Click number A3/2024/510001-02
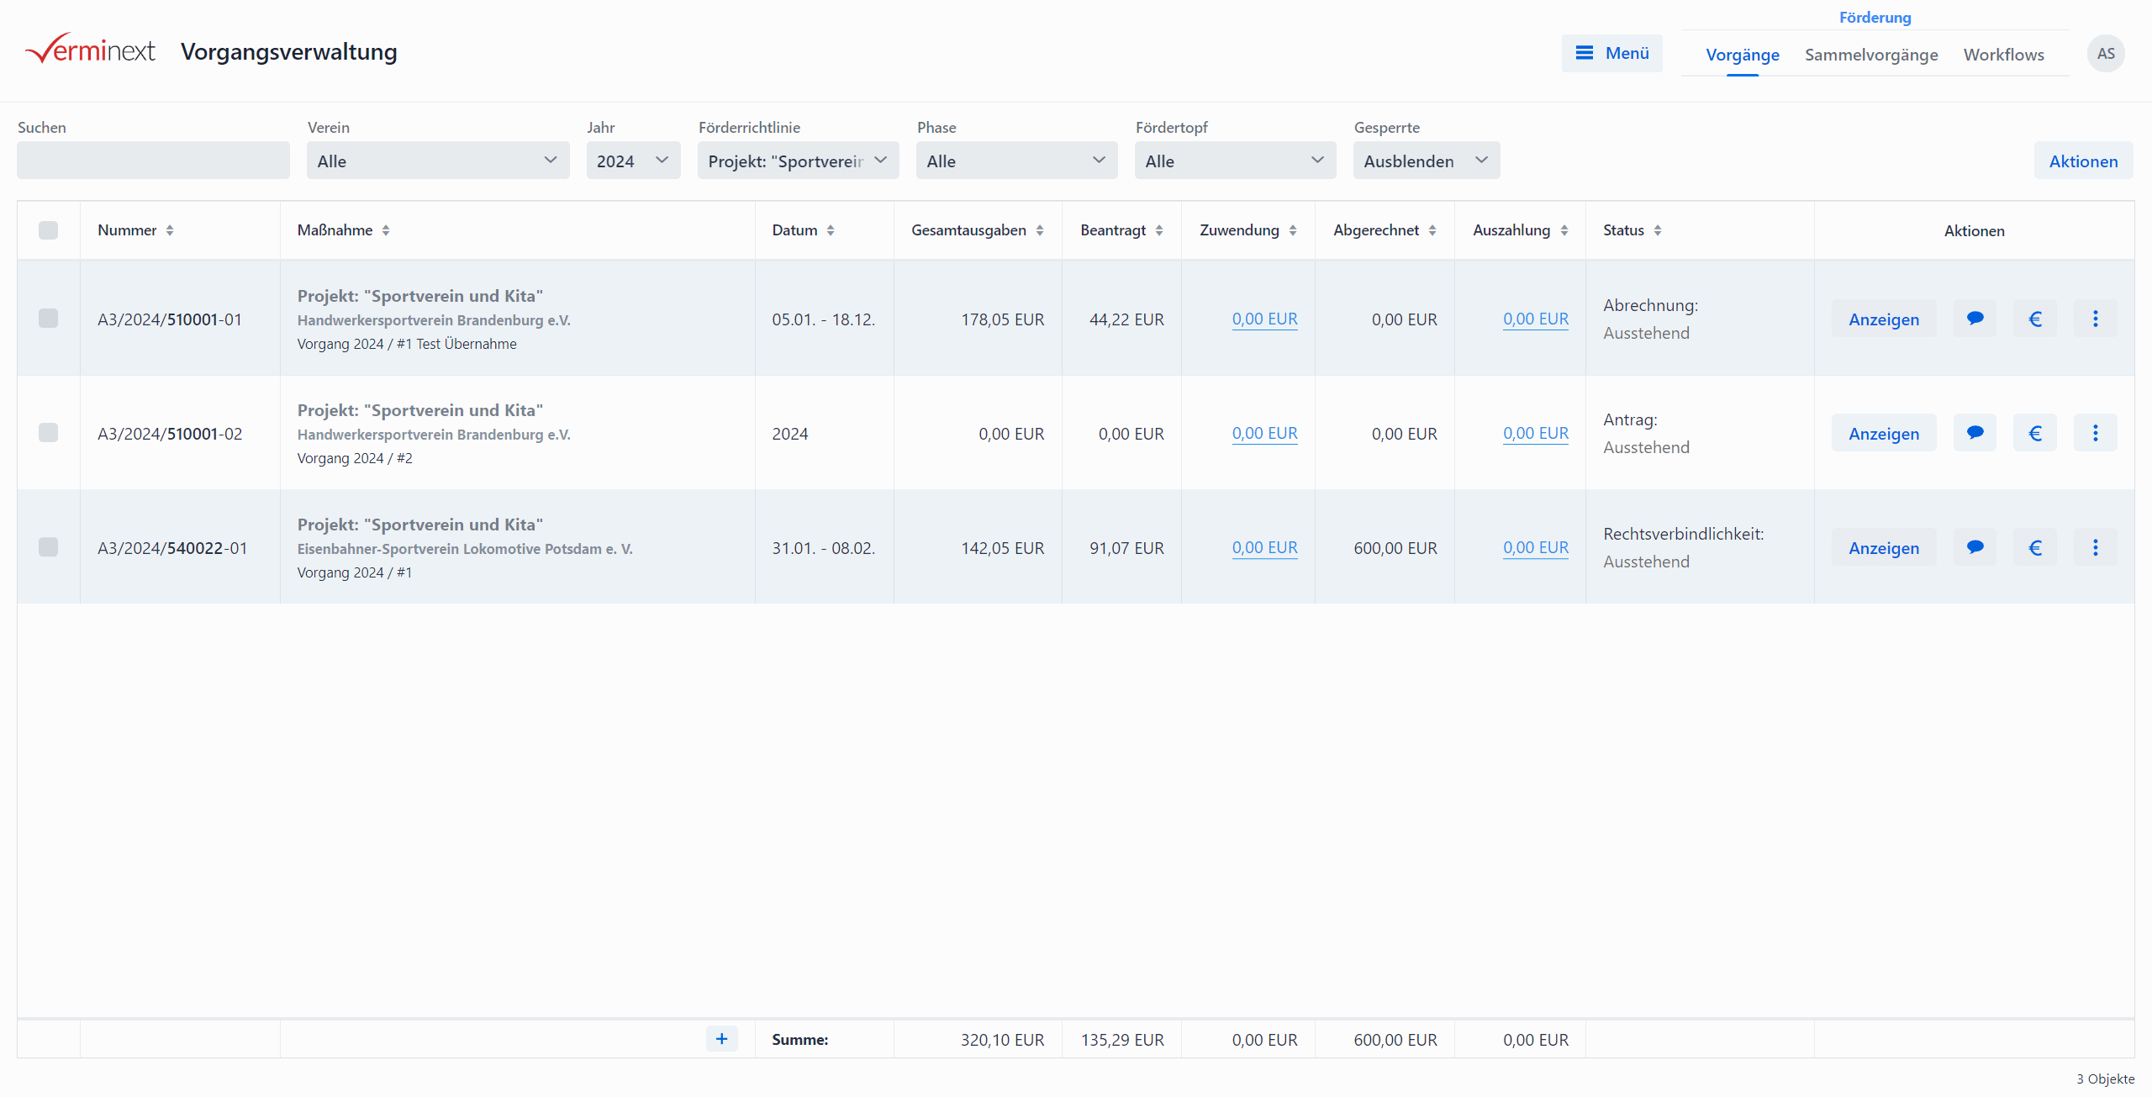Viewport: 2152px width, 1097px height. point(170,434)
